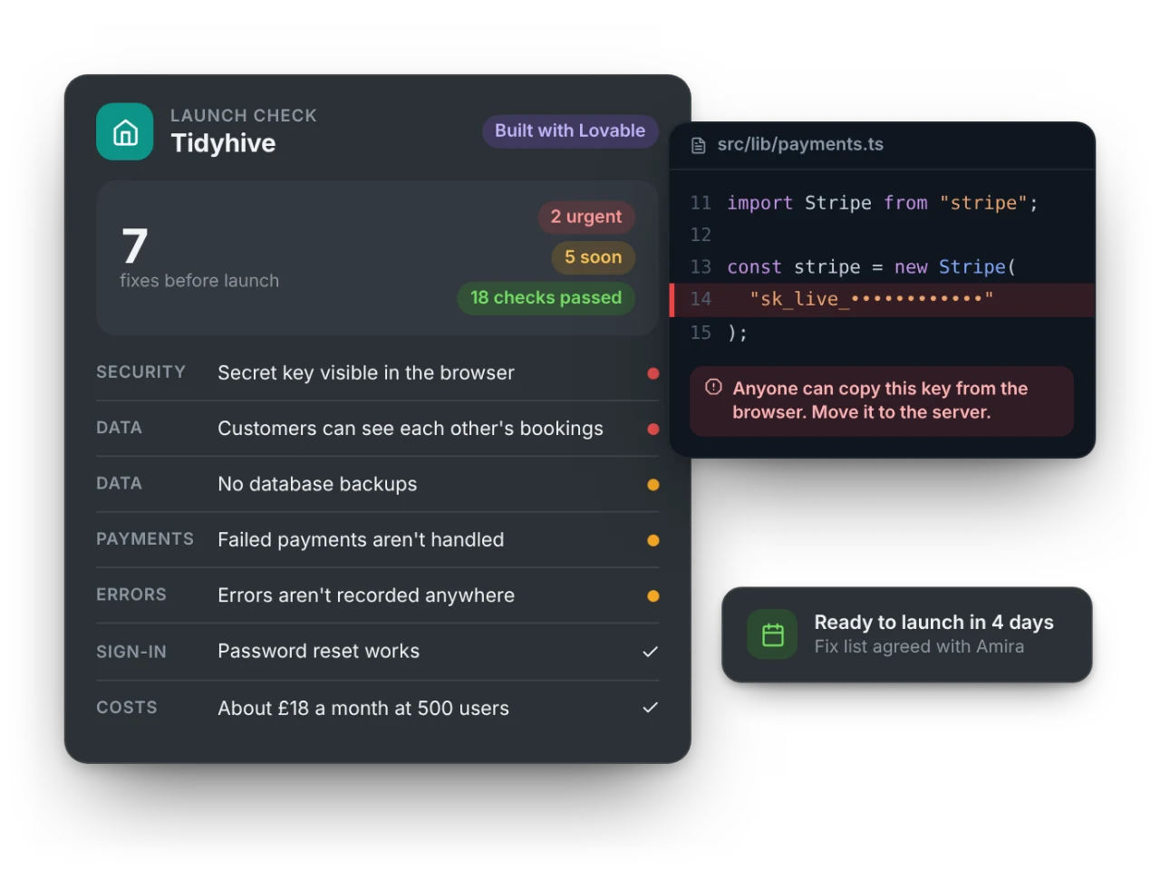The height and width of the screenshot is (870, 1160).
Task: Click the orange dot on No database backups
Action: point(653,485)
